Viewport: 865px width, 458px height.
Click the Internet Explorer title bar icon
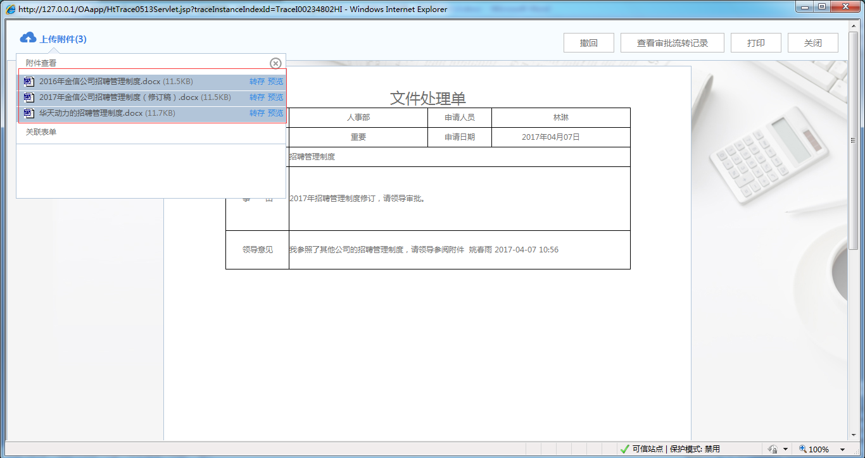click(x=11, y=9)
